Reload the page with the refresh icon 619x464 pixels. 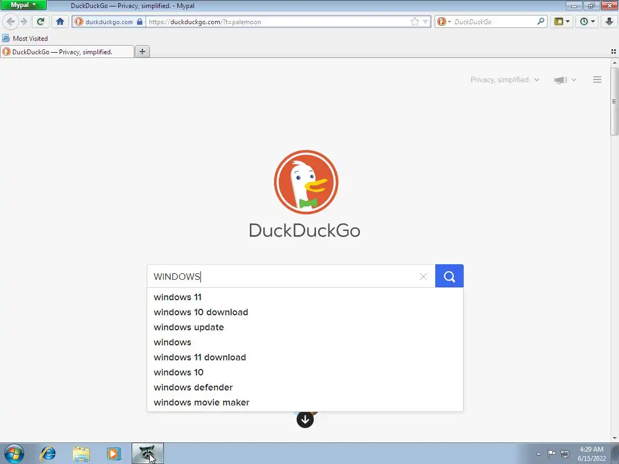[x=40, y=21]
